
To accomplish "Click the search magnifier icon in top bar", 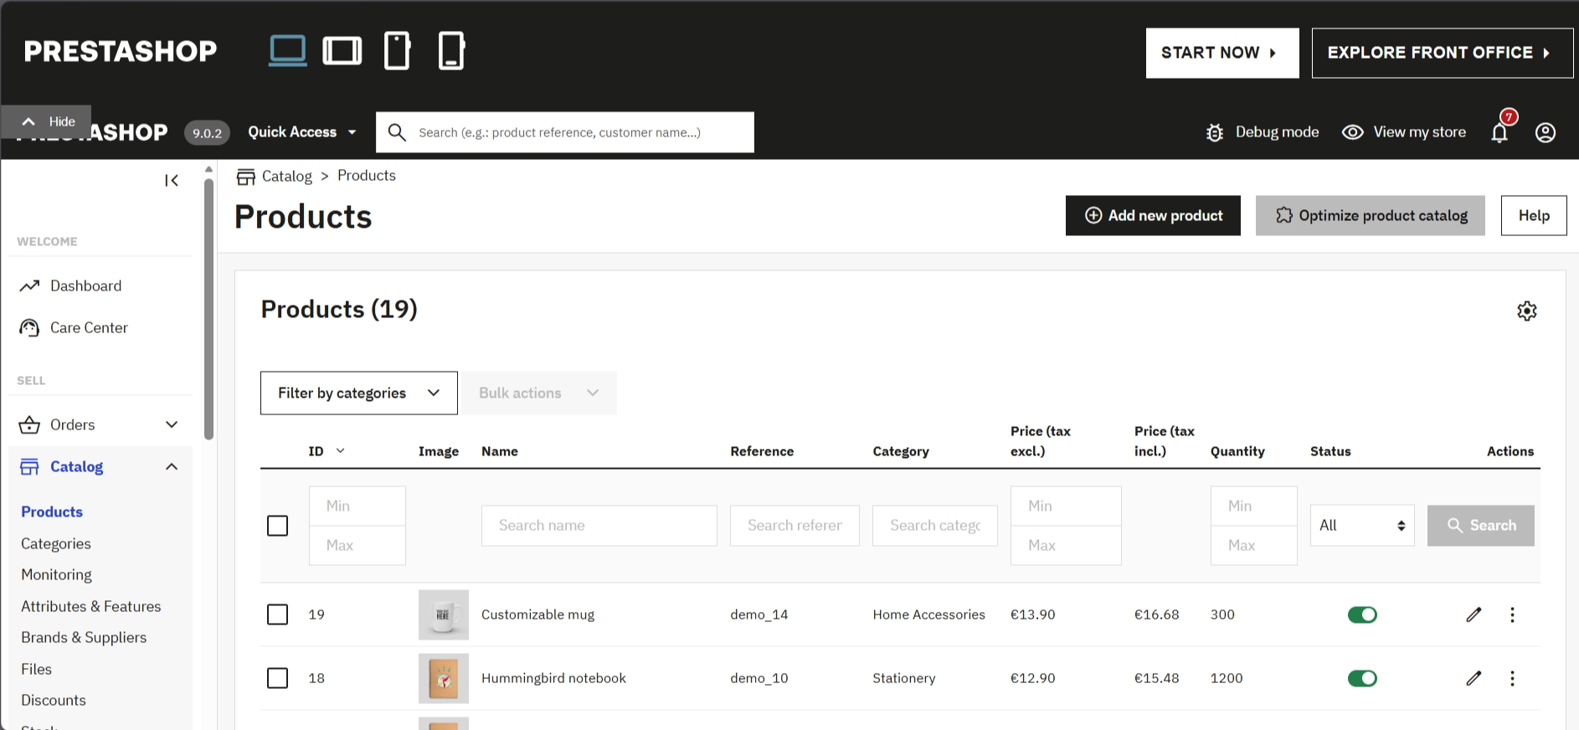I will click(397, 132).
